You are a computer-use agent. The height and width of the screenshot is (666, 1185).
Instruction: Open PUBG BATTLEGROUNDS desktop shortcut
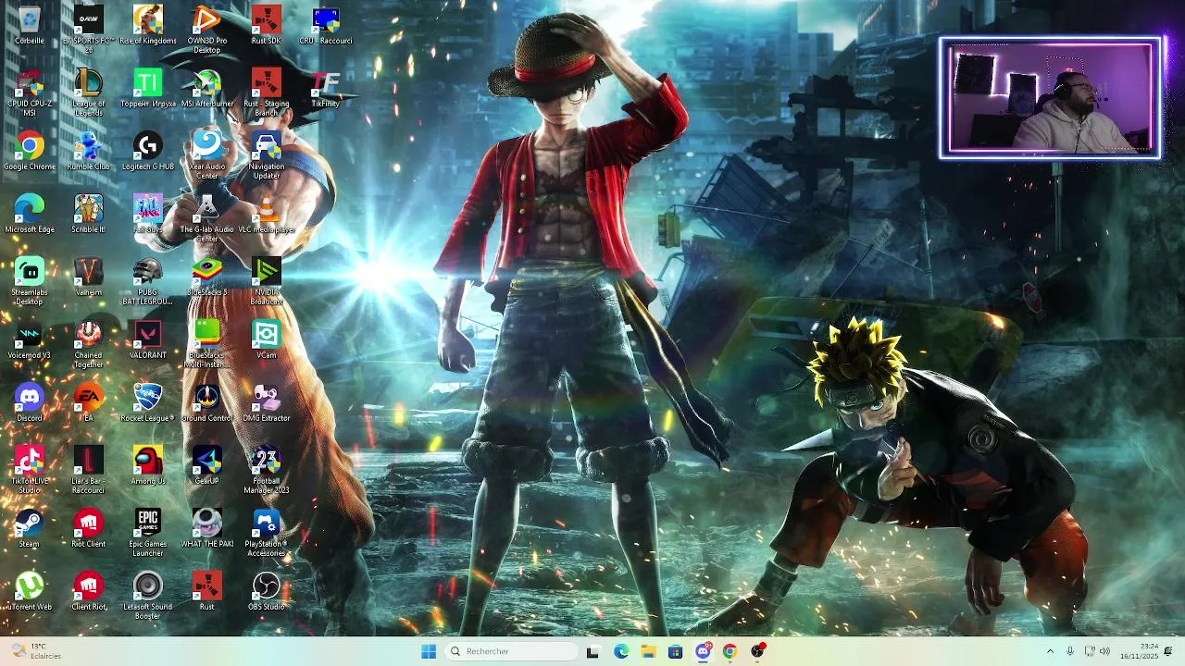(x=148, y=281)
